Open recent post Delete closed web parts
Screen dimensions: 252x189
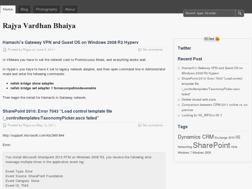pos(199,100)
